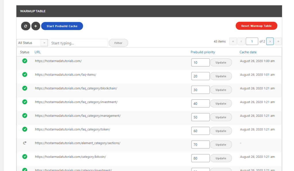The height and width of the screenshot is (171, 294).
Task: Click the 43 items count label
Action: pos(220,41)
